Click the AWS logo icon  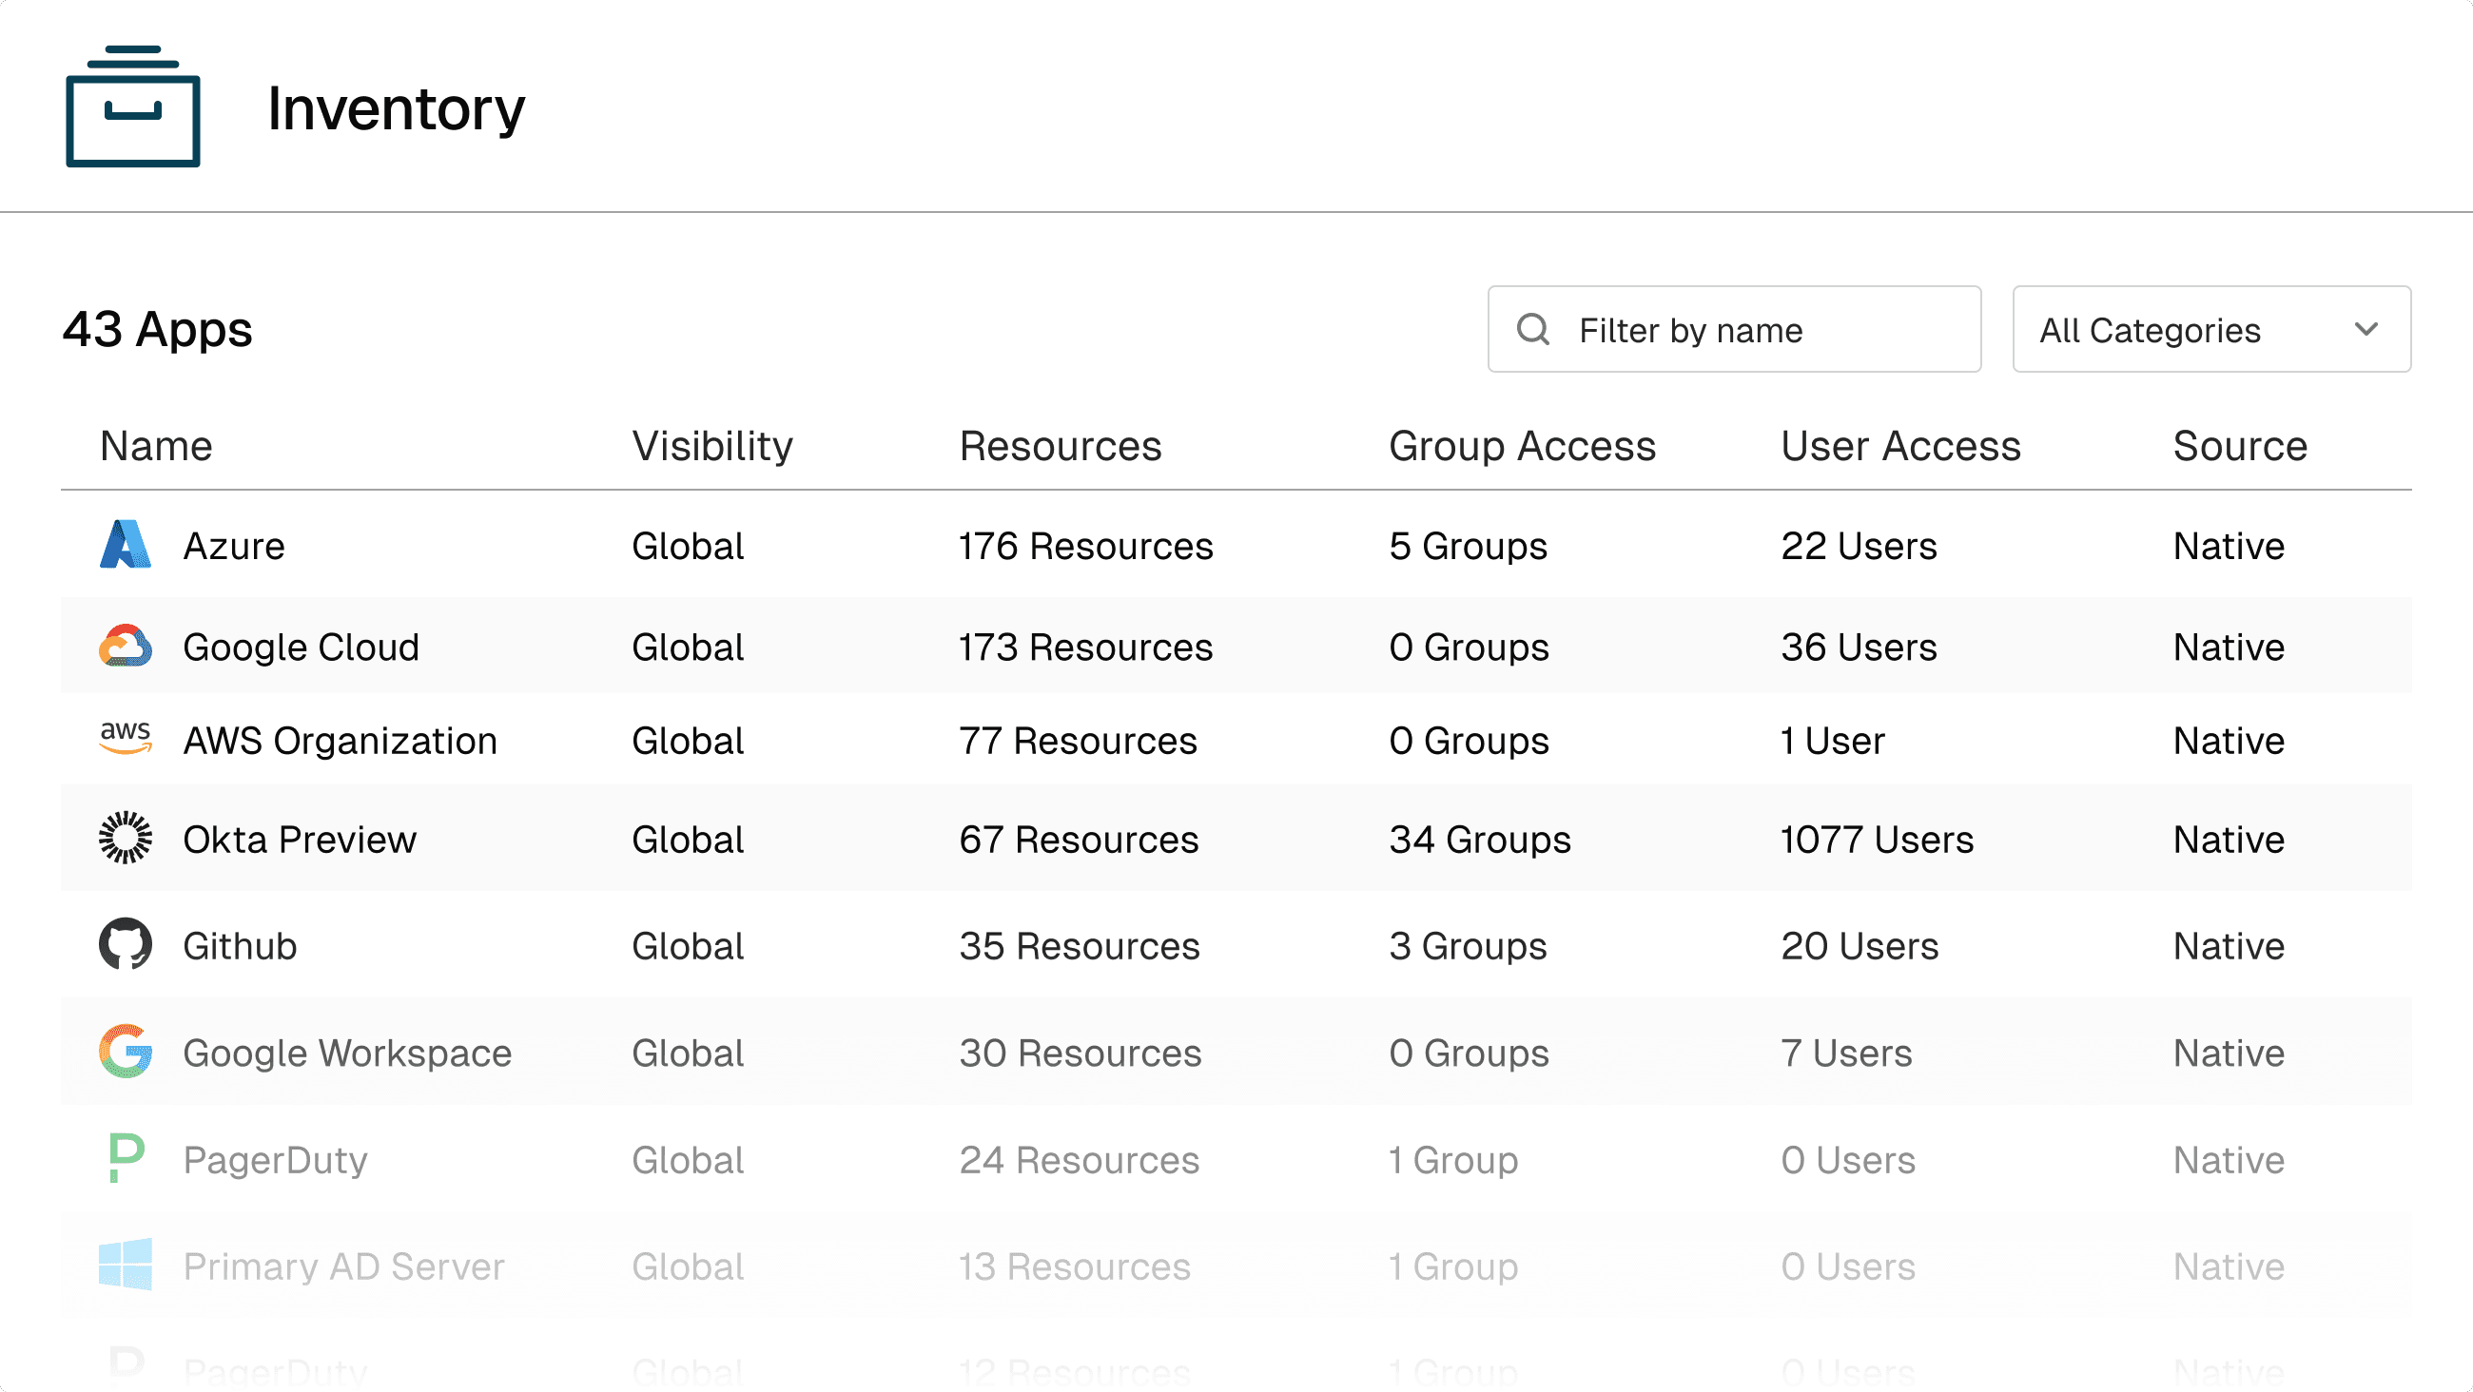tap(126, 738)
